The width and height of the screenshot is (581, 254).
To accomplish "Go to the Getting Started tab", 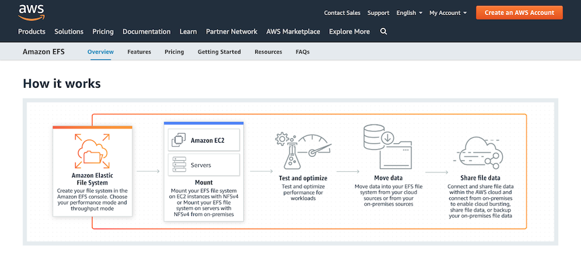I will 219,52.
